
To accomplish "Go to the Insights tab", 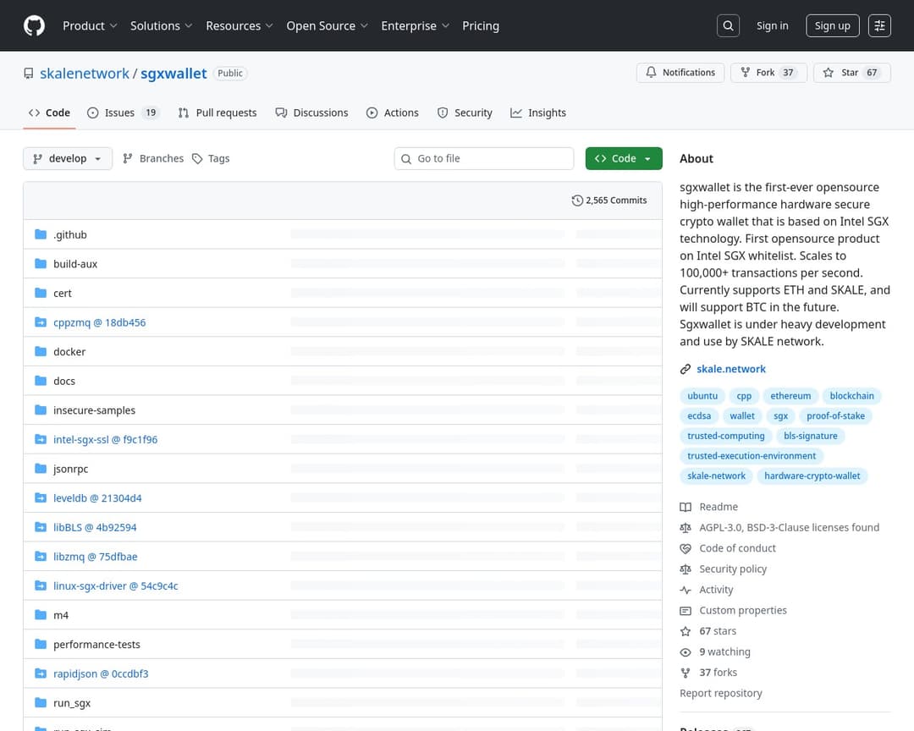I will point(538,113).
